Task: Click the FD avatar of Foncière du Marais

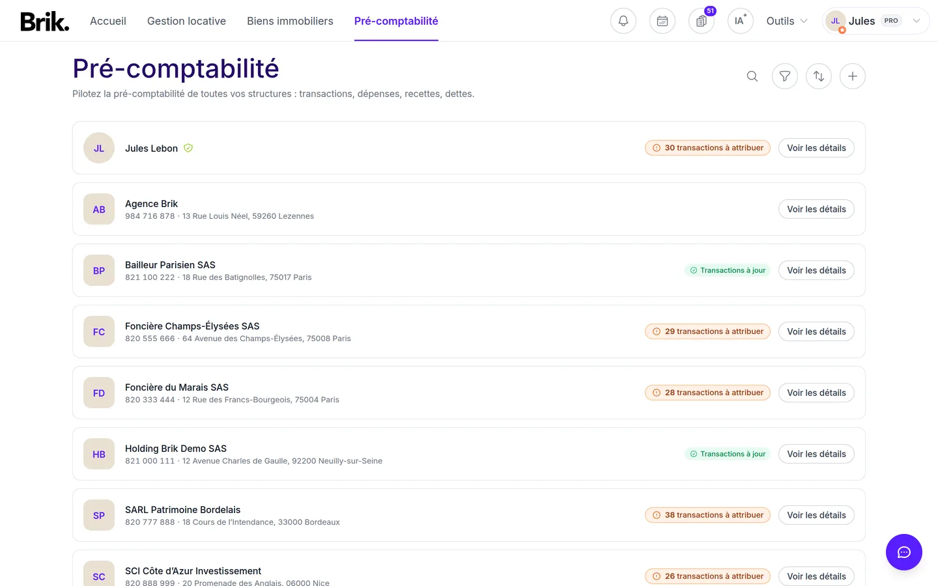Action: [x=99, y=393]
